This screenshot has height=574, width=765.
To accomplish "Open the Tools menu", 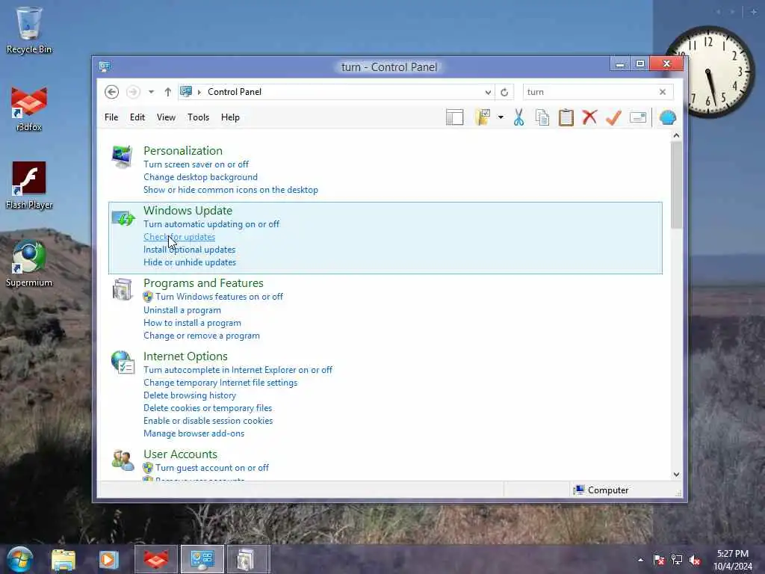I will [198, 117].
